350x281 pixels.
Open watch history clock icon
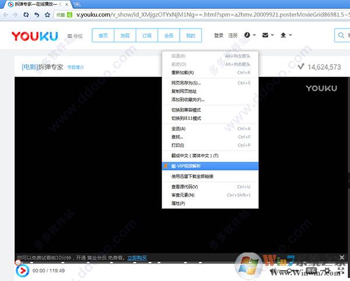[x=247, y=35]
